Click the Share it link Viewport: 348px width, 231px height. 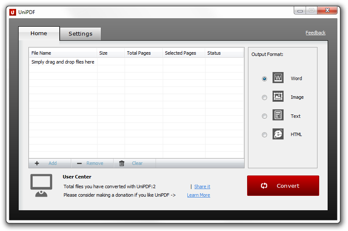click(x=202, y=186)
